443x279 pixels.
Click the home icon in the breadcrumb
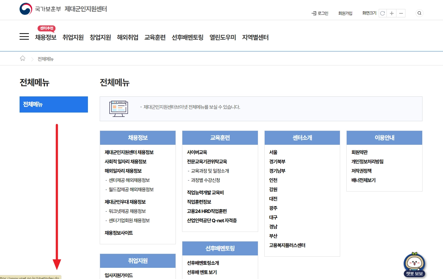[x=22, y=58]
